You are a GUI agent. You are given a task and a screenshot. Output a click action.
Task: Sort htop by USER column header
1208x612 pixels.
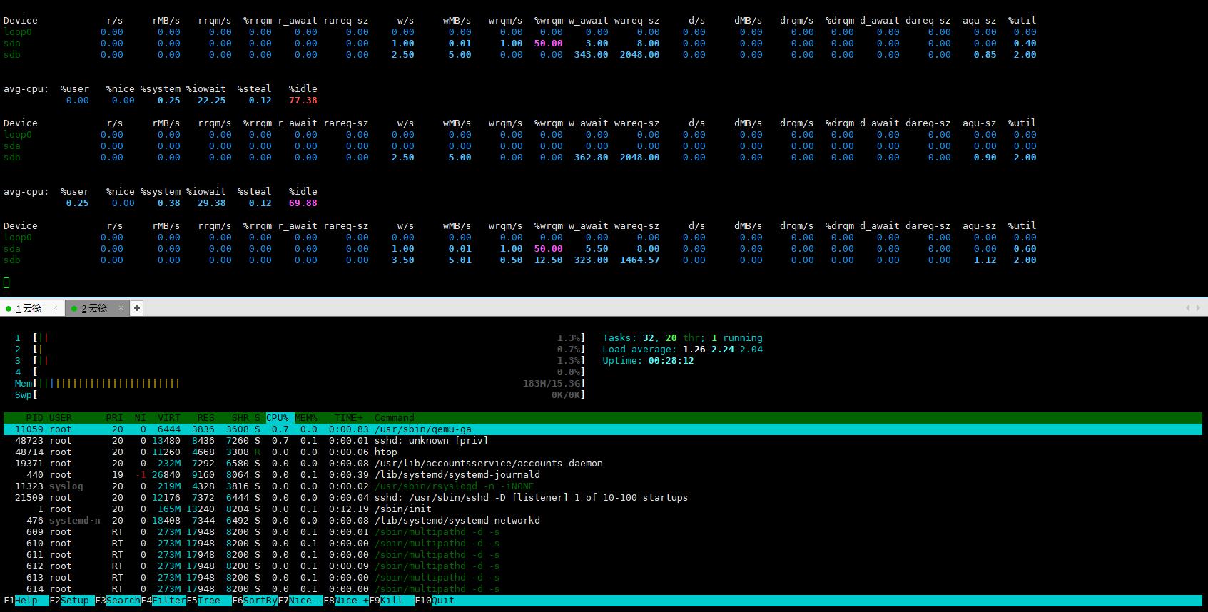61,418
